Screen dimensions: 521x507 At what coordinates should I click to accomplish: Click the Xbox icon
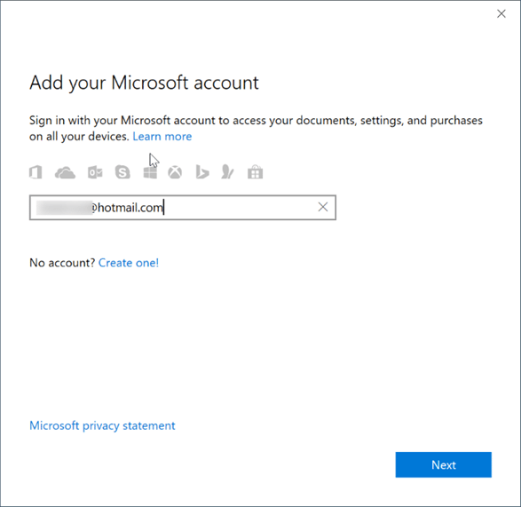(175, 172)
